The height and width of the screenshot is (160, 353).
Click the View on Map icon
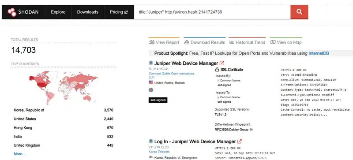click(273, 42)
